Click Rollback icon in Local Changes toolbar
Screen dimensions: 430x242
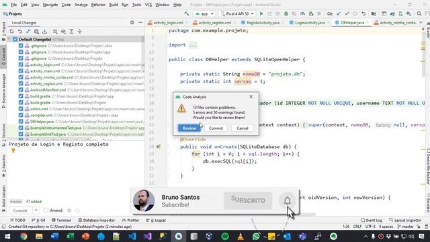(19, 32)
